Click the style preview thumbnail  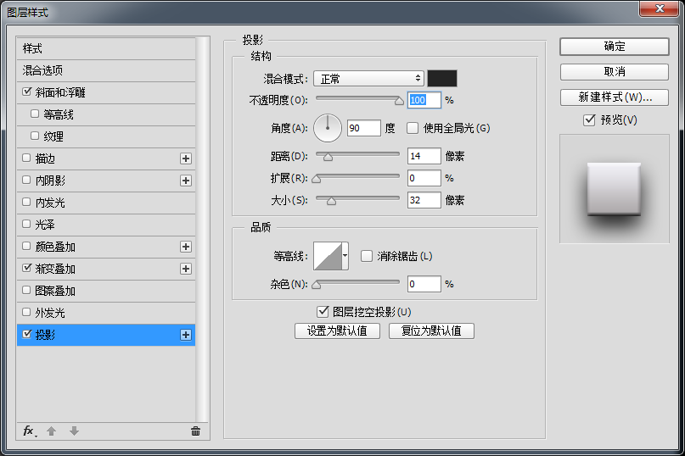tap(615, 189)
